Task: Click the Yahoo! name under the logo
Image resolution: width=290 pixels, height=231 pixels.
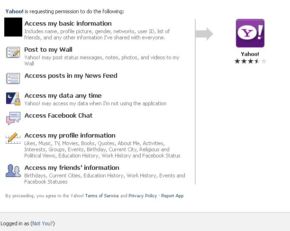Action: pyautogui.click(x=250, y=54)
